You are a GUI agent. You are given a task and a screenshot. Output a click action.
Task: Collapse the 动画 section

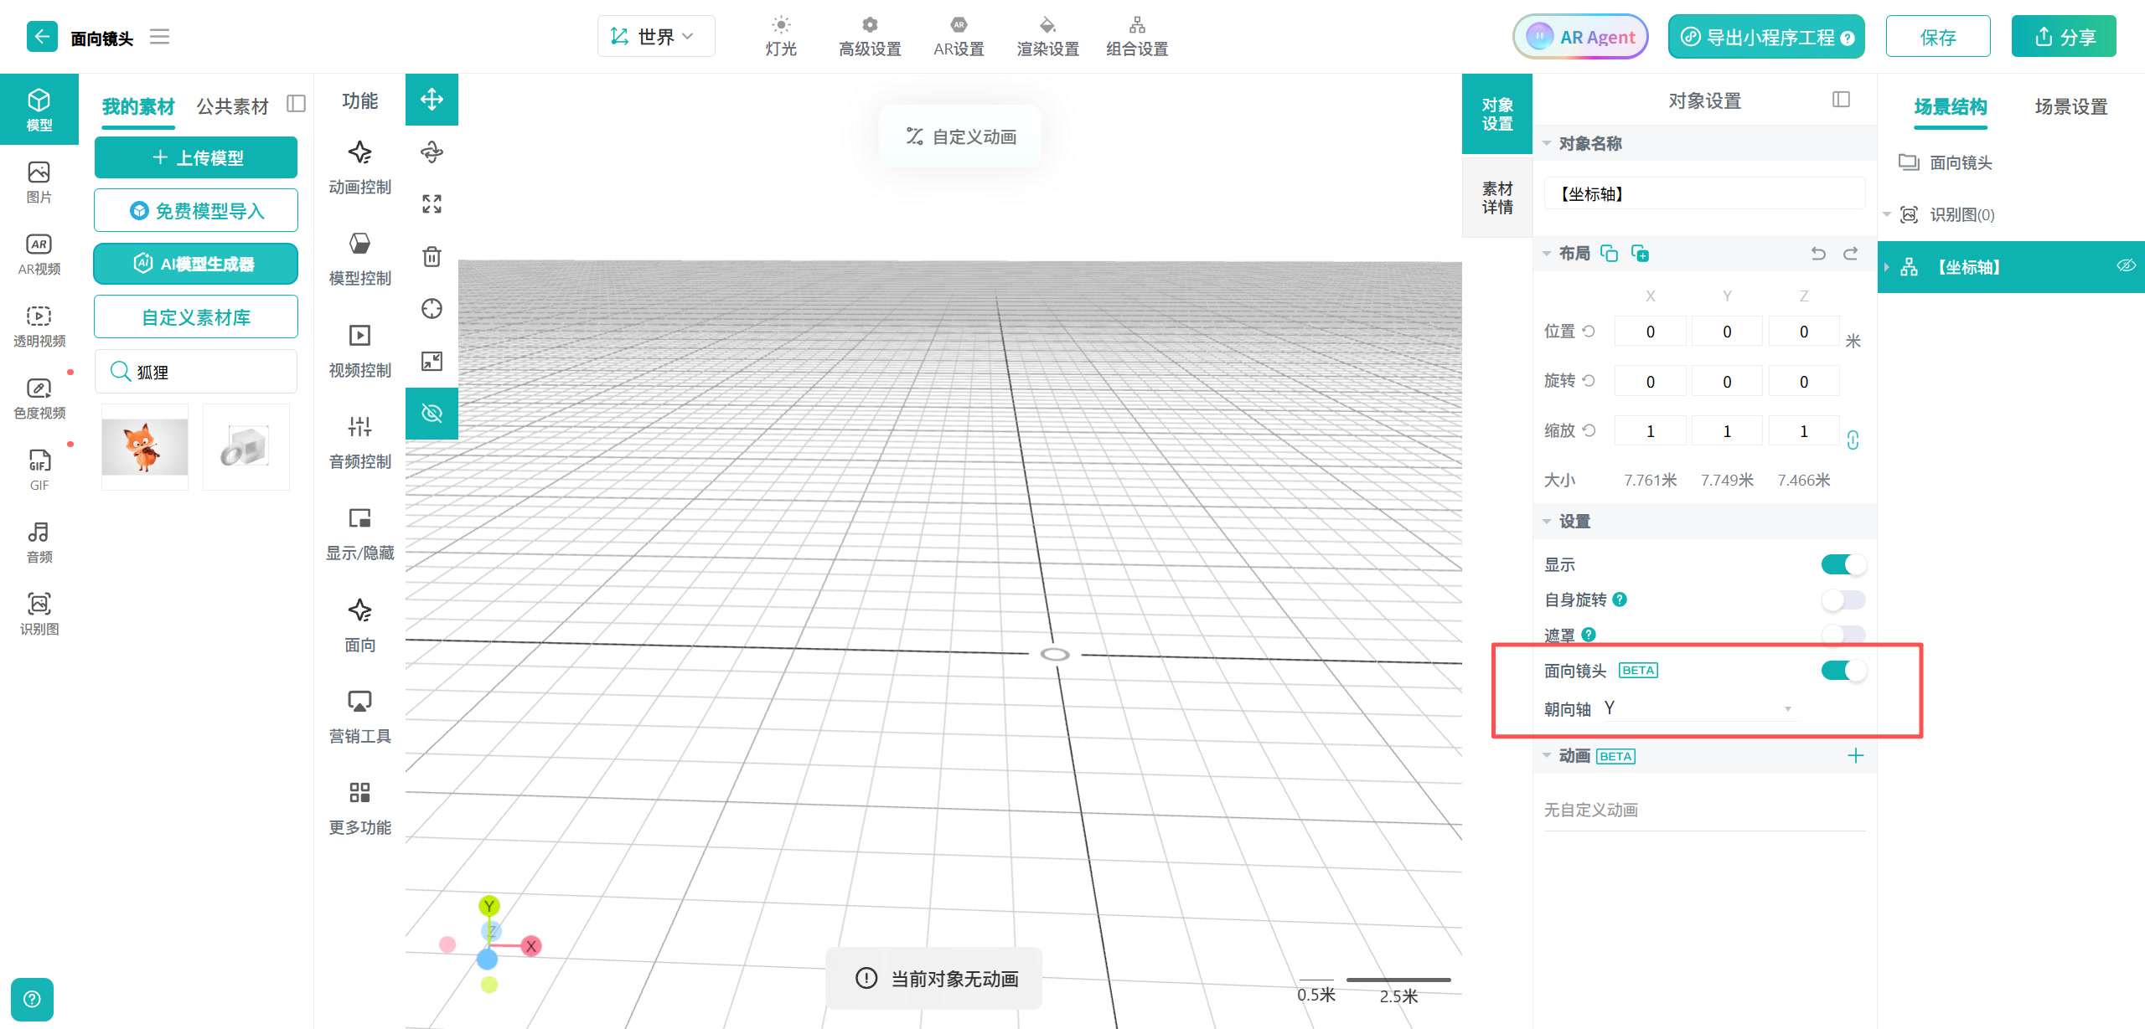[x=1547, y=755]
